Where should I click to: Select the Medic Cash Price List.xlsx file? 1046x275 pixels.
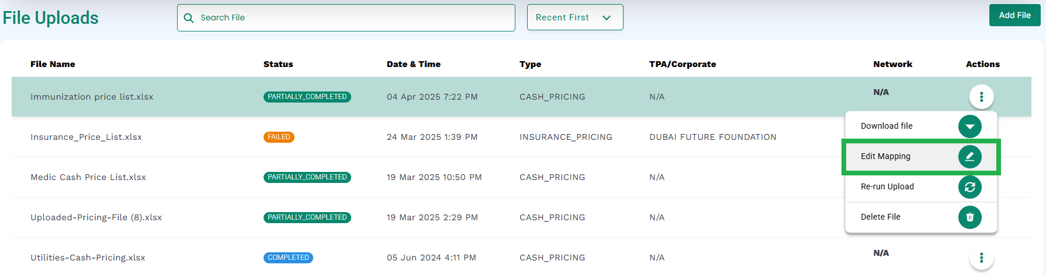(88, 177)
